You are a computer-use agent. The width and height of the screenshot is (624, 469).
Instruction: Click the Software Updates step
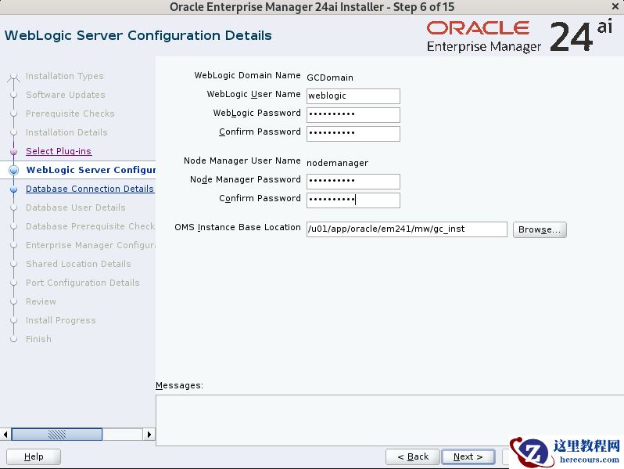[x=66, y=95]
